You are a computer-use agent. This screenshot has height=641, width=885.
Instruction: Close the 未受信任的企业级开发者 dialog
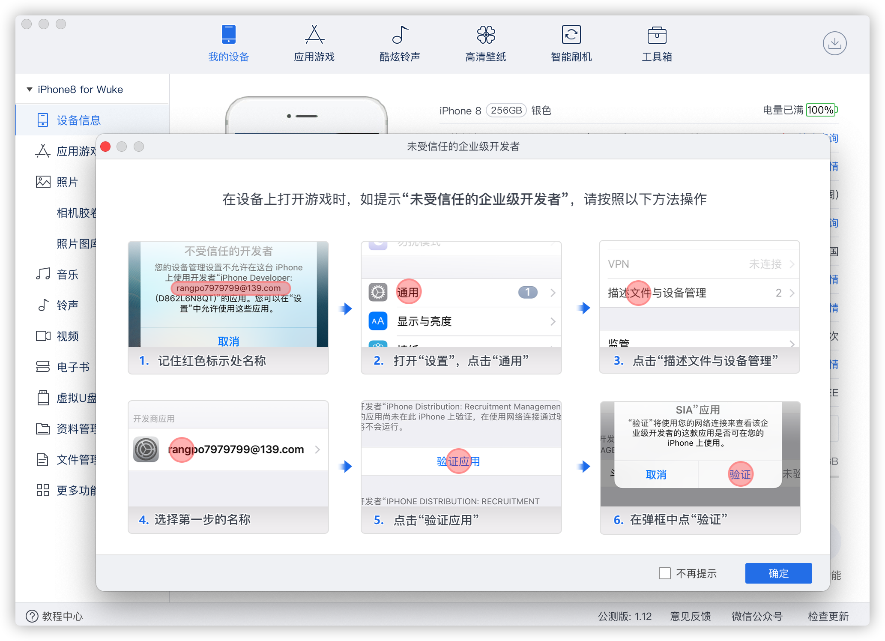coord(106,147)
